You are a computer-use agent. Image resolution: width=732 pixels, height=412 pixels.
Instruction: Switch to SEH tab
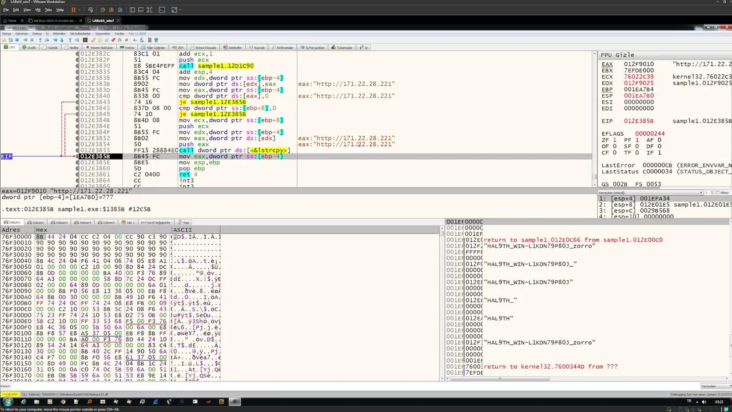(177, 47)
